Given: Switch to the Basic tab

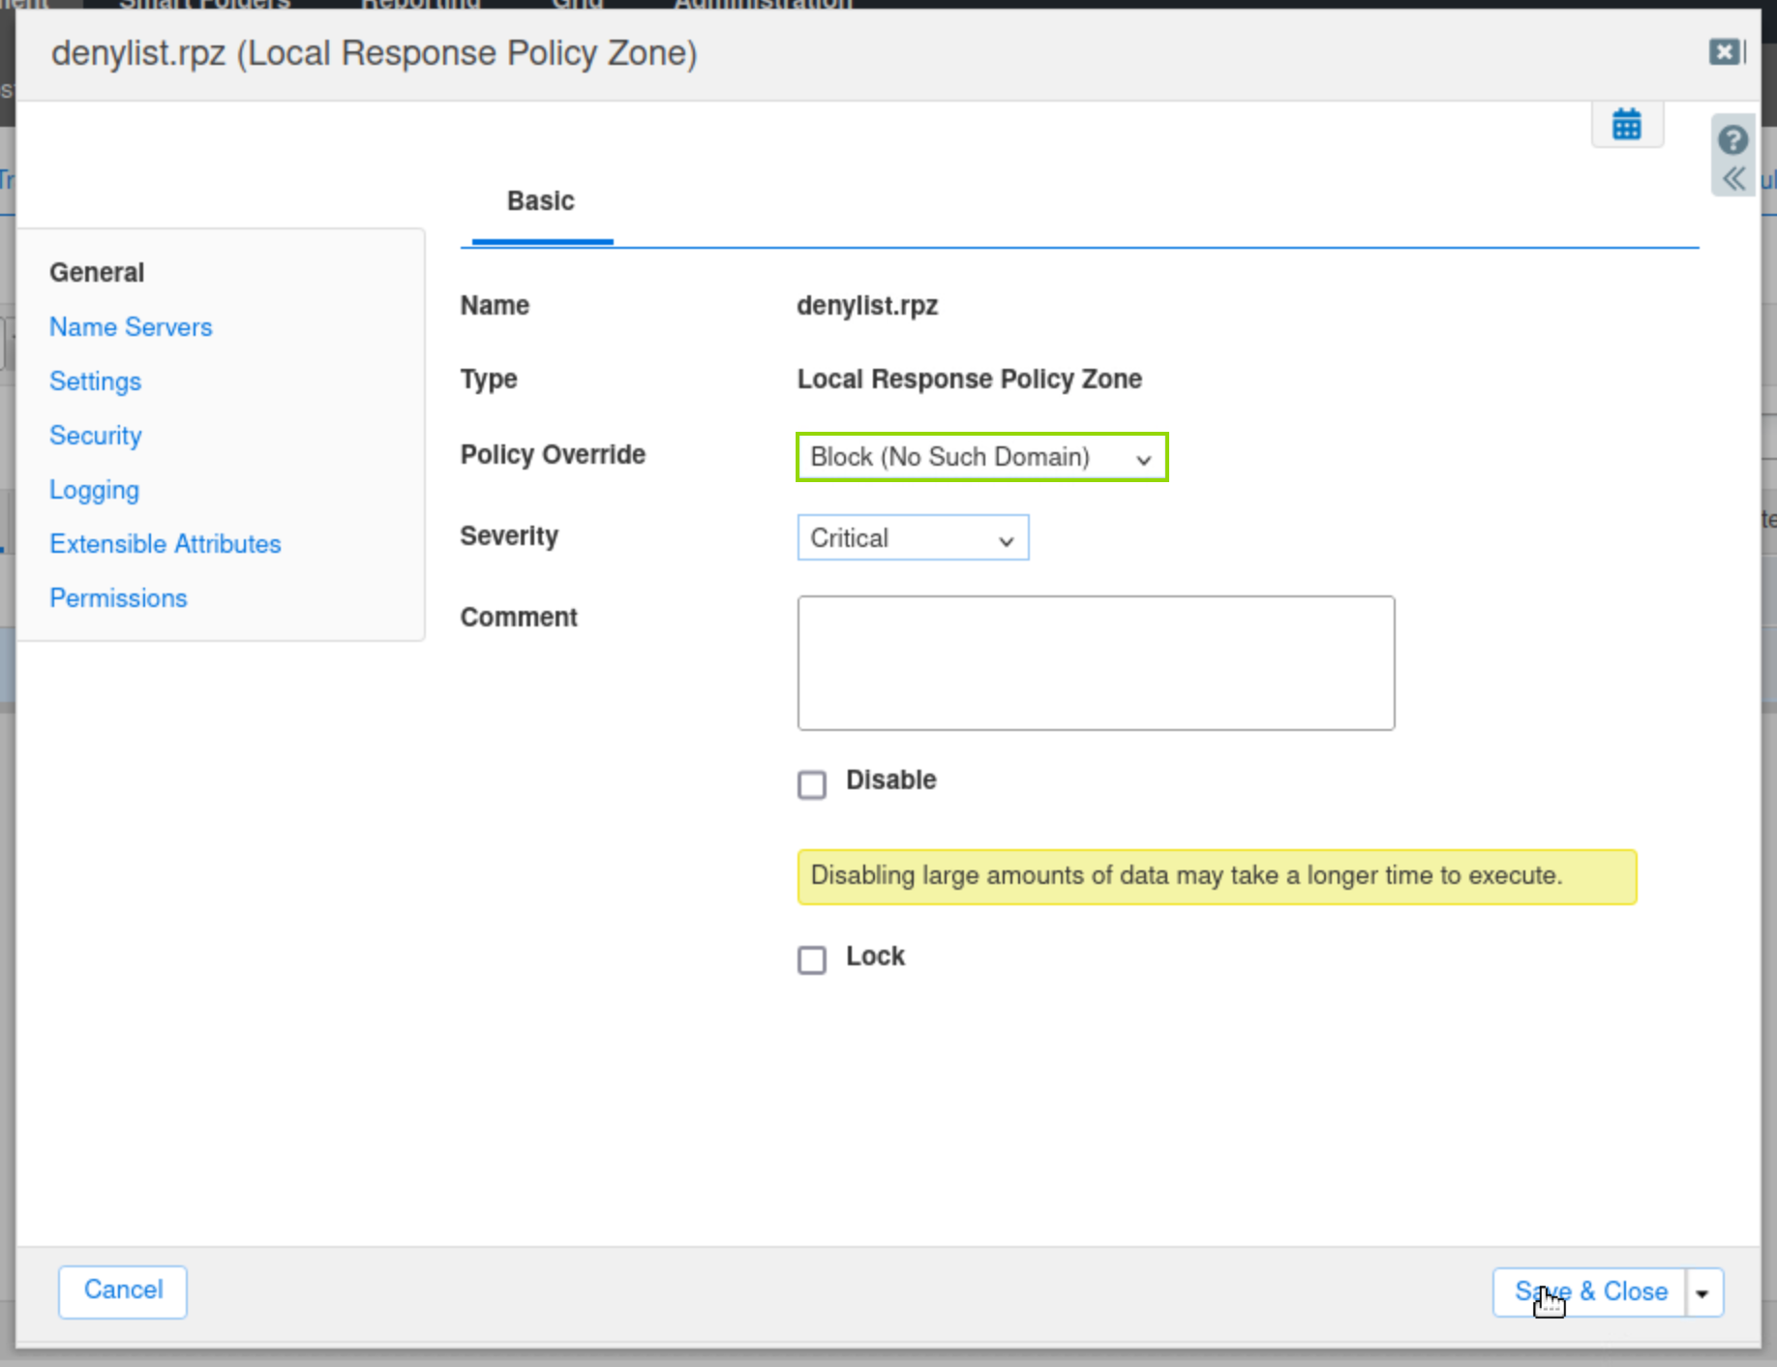Looking at the screenshot, I should (541, 201).
